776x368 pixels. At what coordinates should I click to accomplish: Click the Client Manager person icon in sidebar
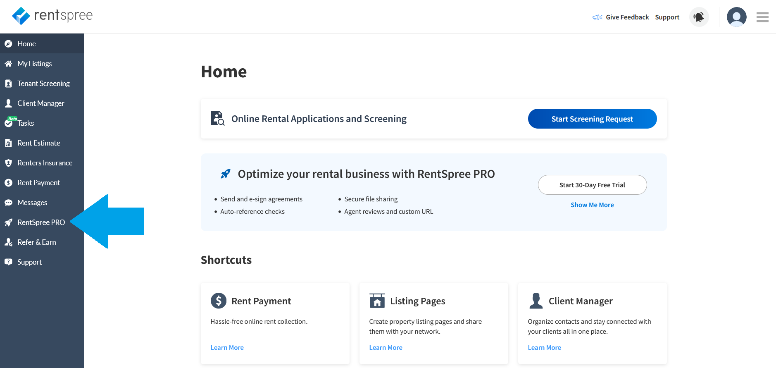[x=8, y=103]
